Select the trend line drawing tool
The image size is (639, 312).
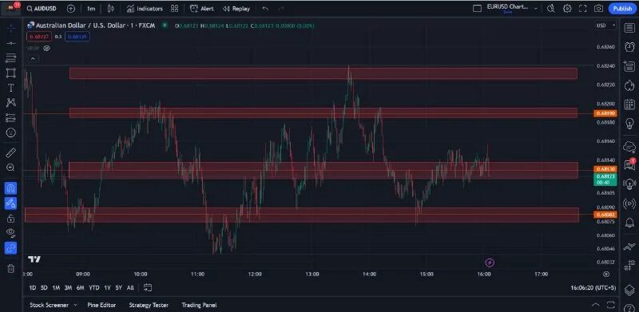[x=11, y=43]
